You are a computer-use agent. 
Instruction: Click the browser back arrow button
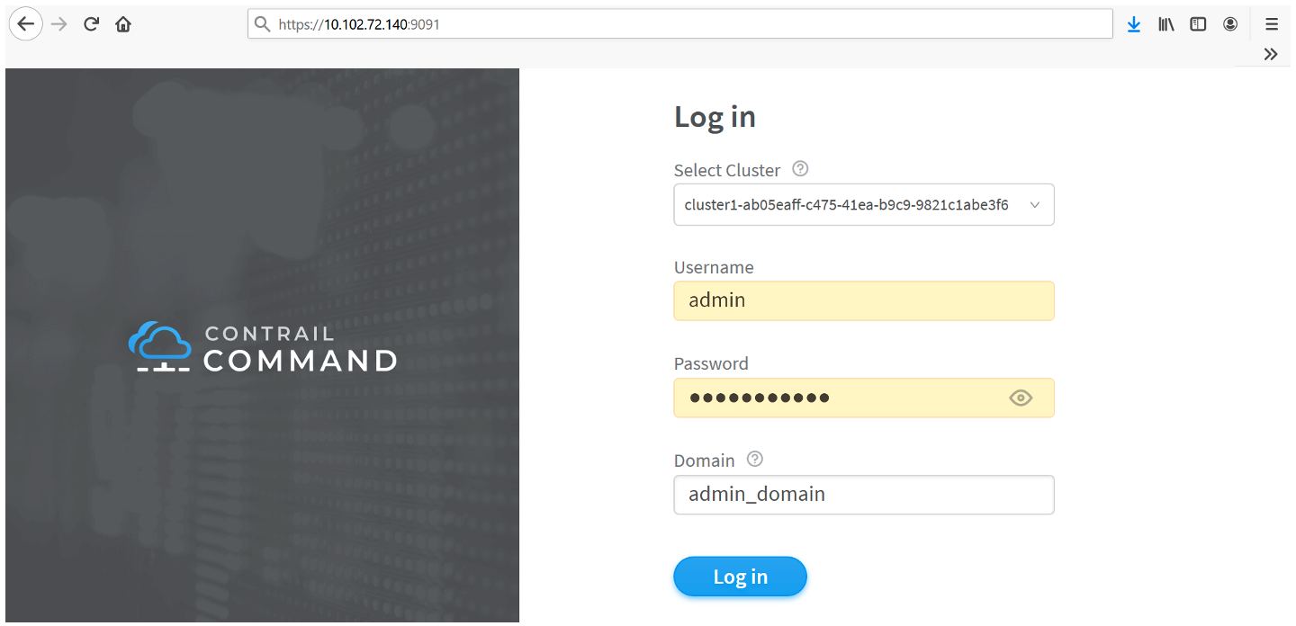tap(26, 24)
